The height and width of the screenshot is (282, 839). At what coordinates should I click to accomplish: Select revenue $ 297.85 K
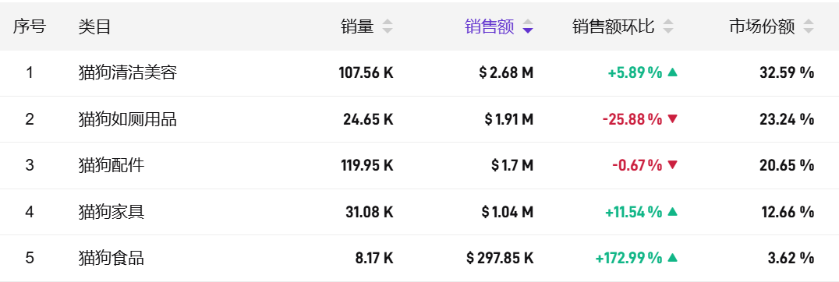[x=500, y=259]
